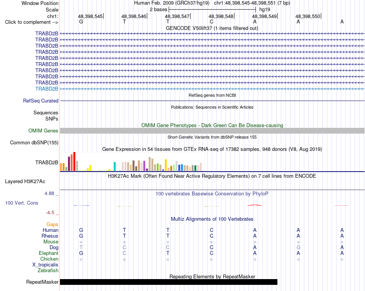Click the 'Chicken' alignment row label
This screenshot has width=365, height=291.
pyautogui.click(x=49, y=259)
